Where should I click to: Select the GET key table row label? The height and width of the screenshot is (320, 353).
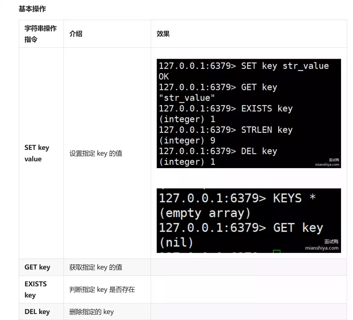[x=37, y=267]
